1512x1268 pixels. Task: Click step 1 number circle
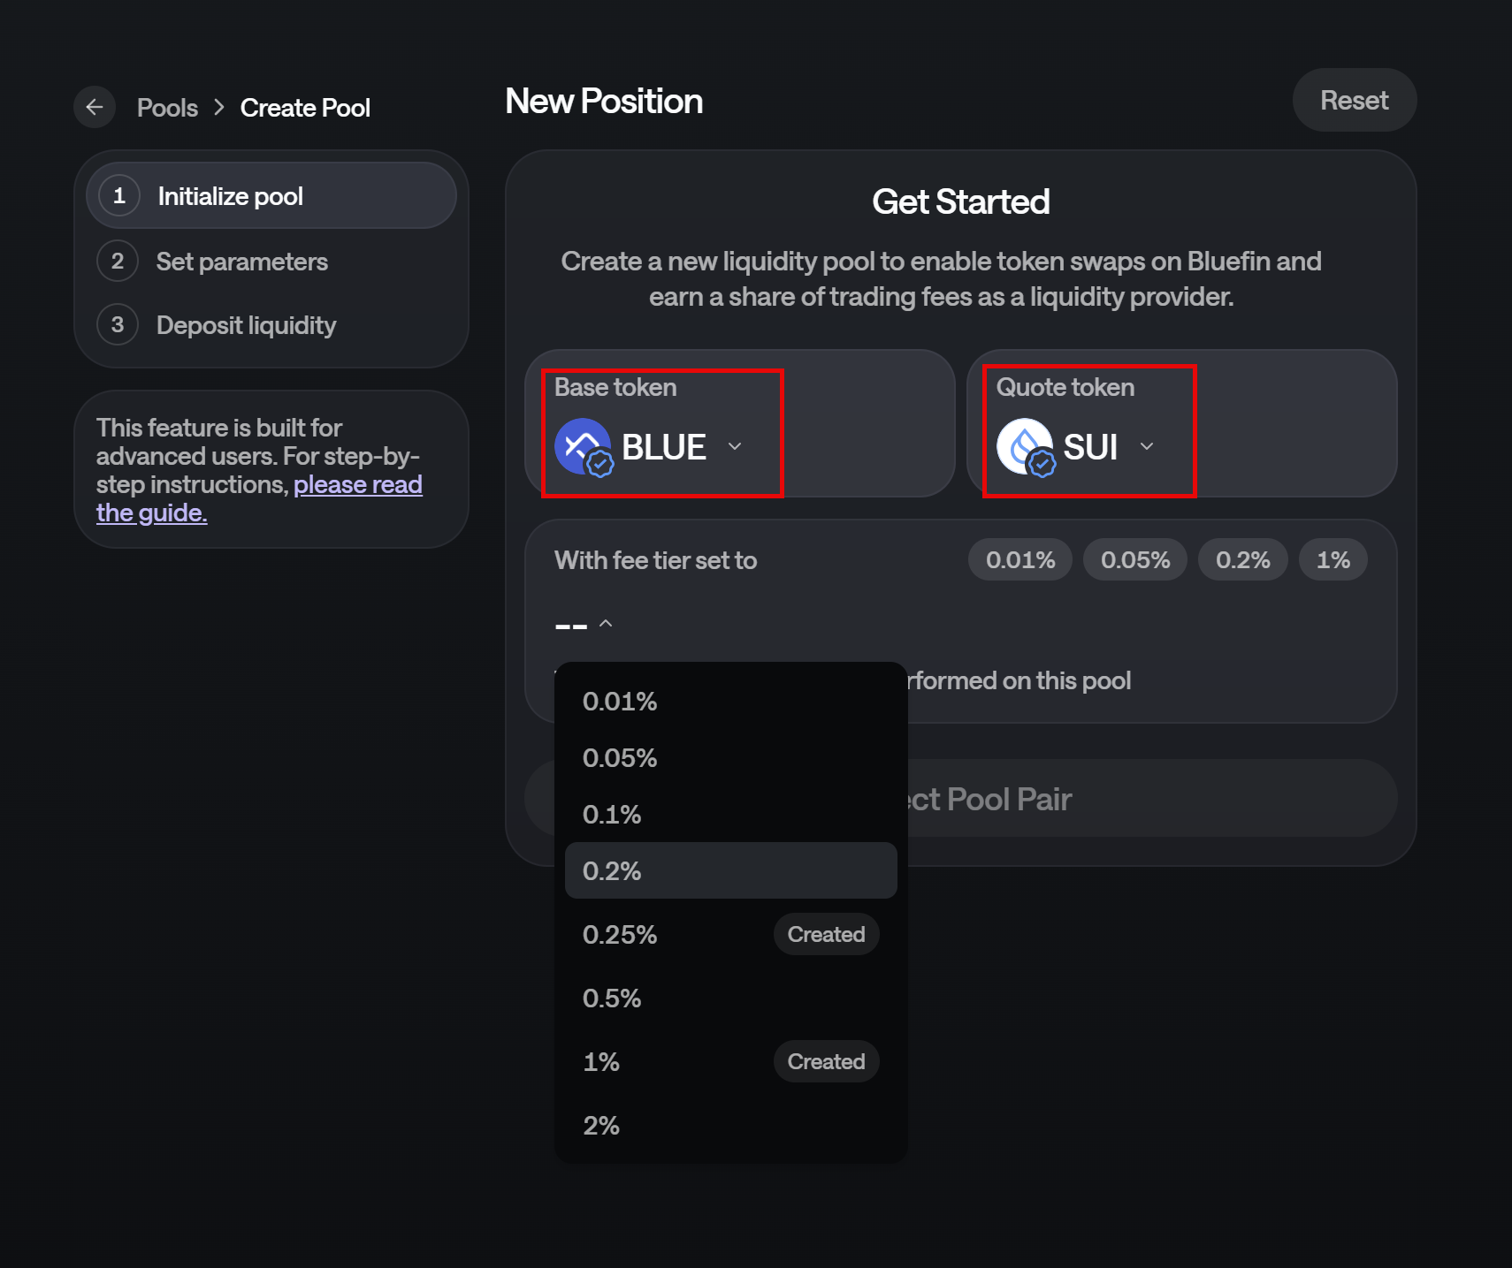pos(118,195)
